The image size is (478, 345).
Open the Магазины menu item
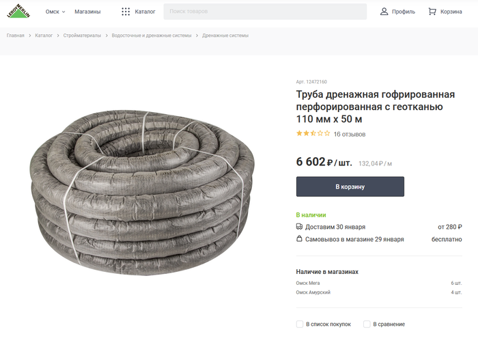pyautogui.click(x=87, y=12)
